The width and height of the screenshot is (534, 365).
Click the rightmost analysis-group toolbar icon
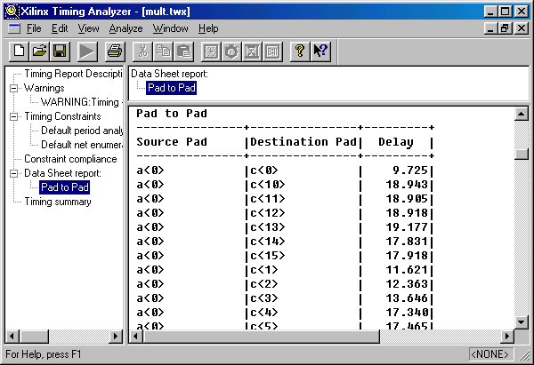pyautogui.click(x=272, y=52)
